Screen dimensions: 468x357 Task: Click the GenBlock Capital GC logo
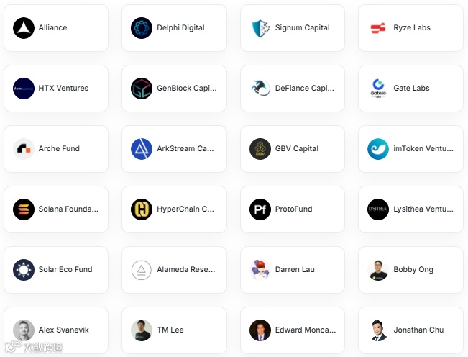(x=142, y=89)
